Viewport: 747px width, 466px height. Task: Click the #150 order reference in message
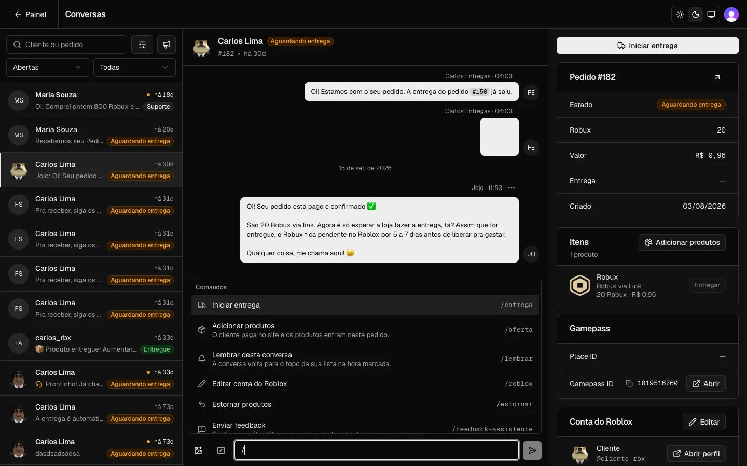[479, 92]
